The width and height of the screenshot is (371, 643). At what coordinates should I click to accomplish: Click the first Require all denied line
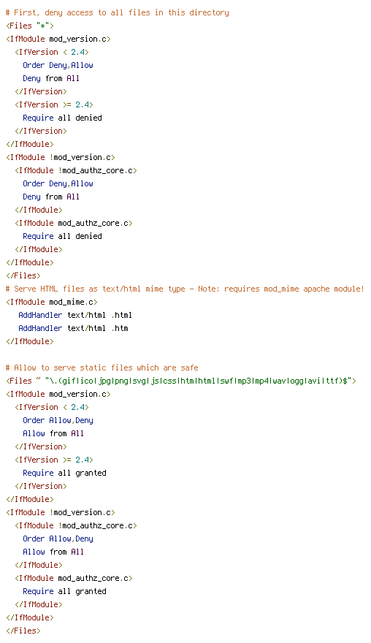[x=62, y=118]
